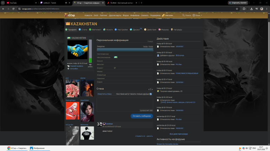This screenshot has height=151, width=270.
Task: Open the Форум menu item
Action: 126,15
